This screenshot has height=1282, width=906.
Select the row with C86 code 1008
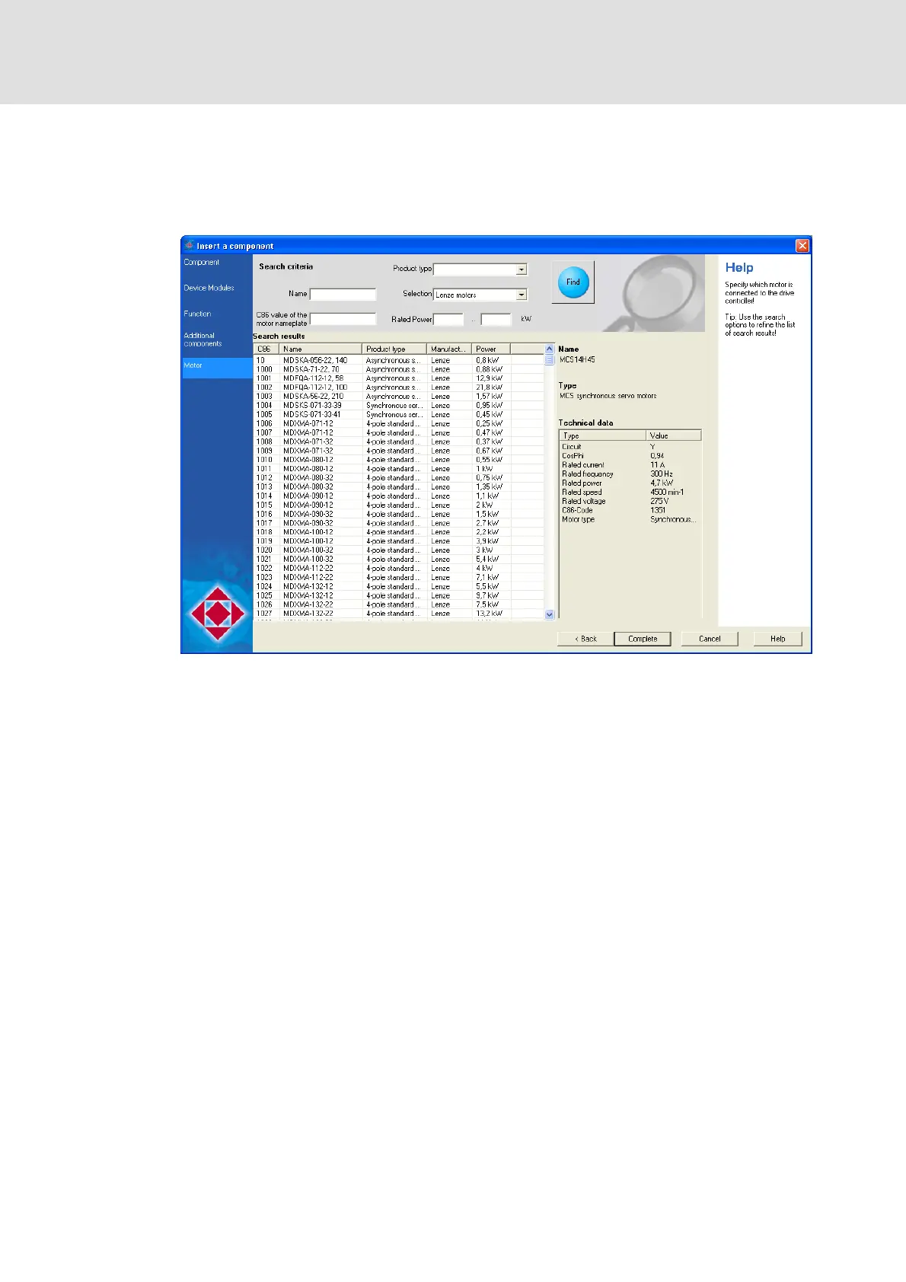click(x=399, y=442)
